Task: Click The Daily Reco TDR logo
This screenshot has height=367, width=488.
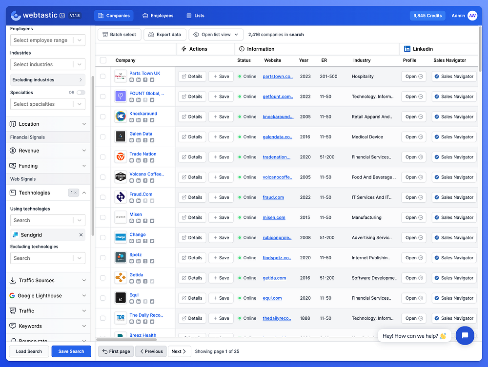Action: [121, 318]
